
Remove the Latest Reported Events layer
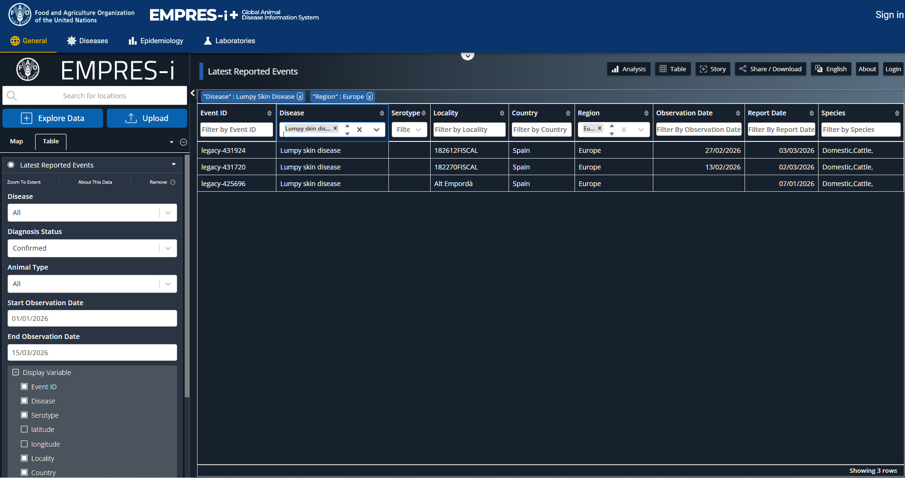[162, 182]
